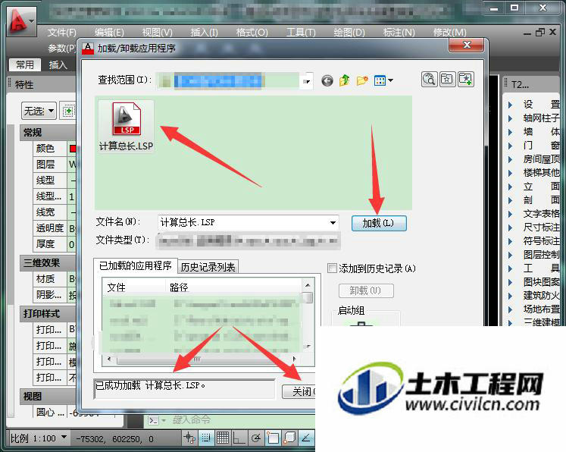Click the 关闭 button in dialog
The image size is (566, 452).
coord(299,391)
